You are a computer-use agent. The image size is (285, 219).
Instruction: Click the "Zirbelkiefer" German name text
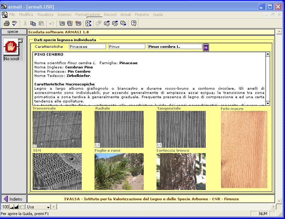coord(78,76)
